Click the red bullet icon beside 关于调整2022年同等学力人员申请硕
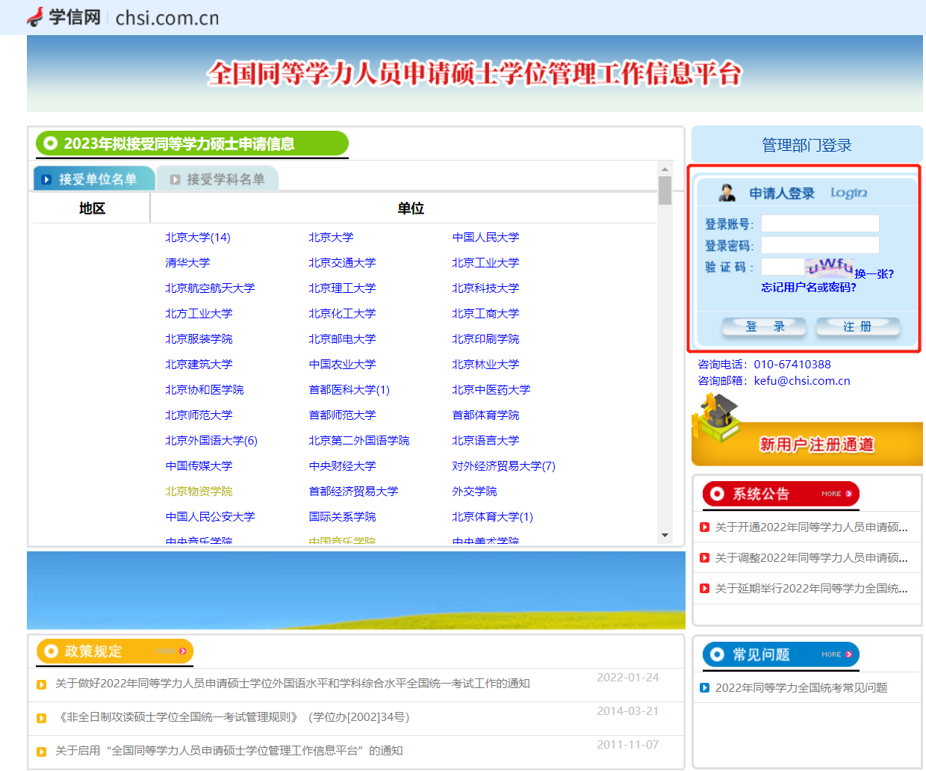926x771 pixels. click(x=704, y=558)
